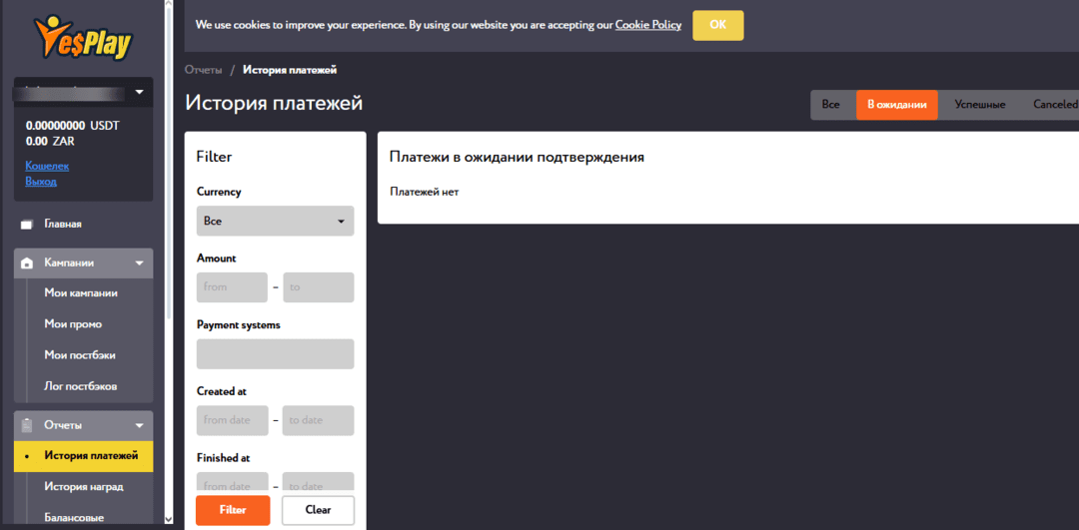Click Created at from date field

[x=232, y=420]
